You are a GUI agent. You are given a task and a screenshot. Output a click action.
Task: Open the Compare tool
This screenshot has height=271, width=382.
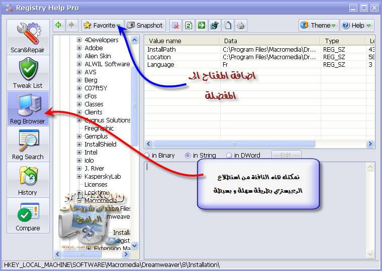[x=28, y=215]
